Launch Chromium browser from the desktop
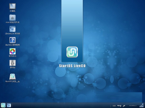The image size is (145, 108). pyautogui.click(x=12, y=29)
